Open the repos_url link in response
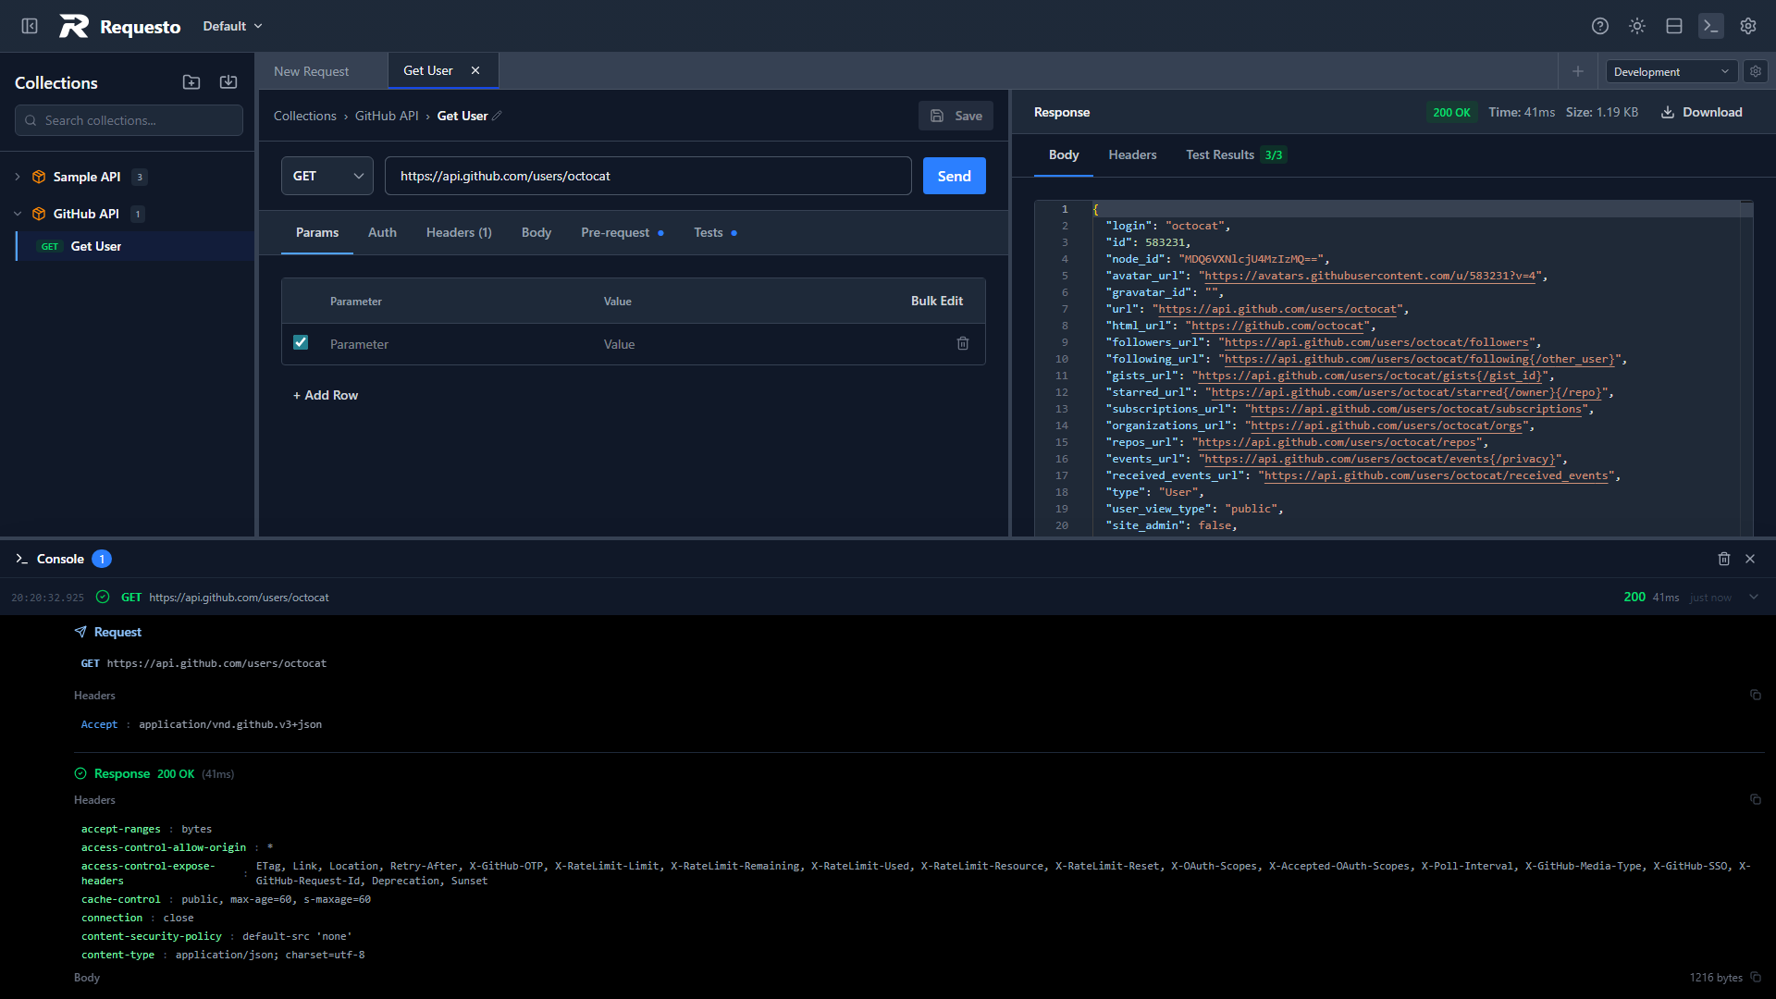 1338,442
